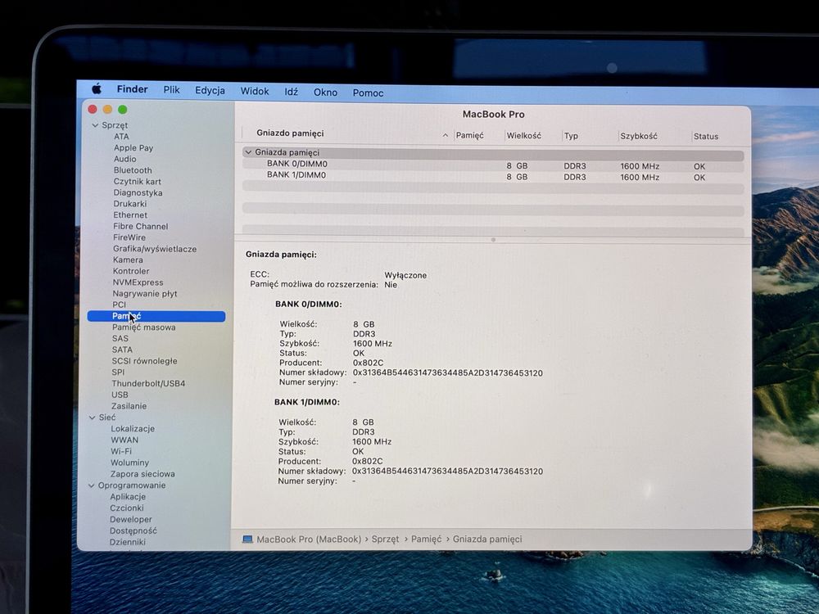819x614 pixels.
Task: Select Lokalizacje under Sieć
Action: click(x=133, y=429)
